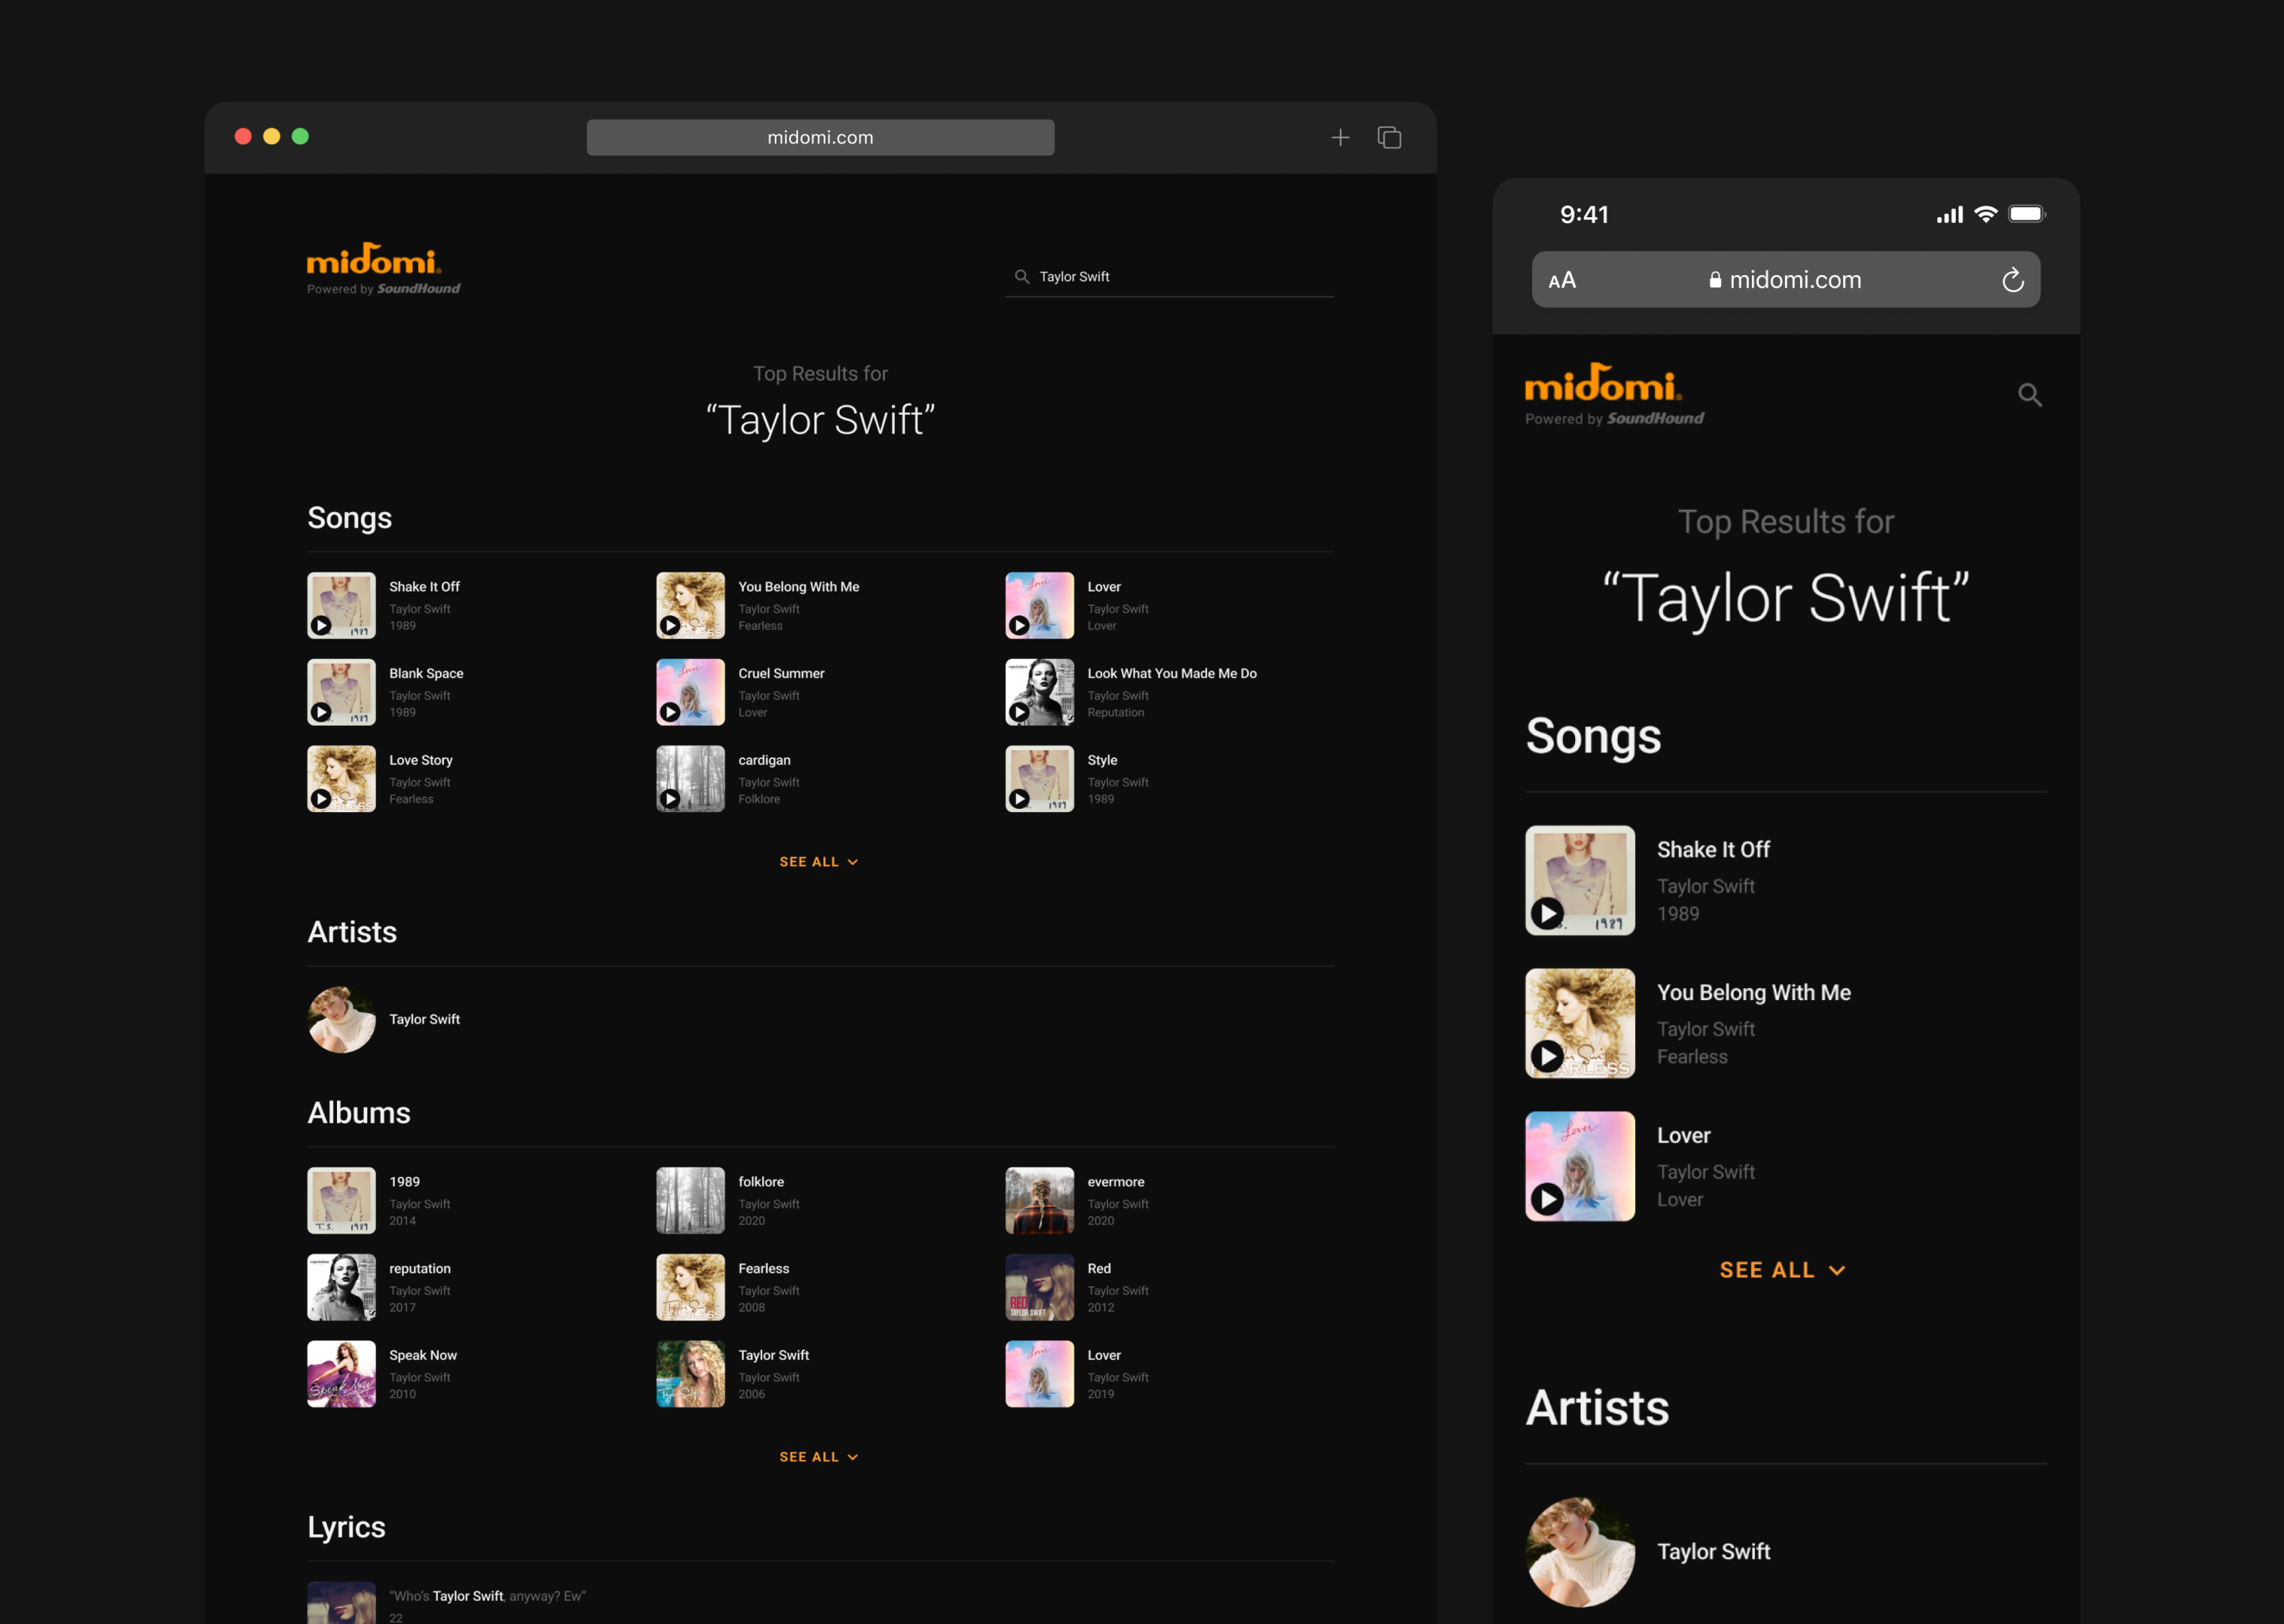This screenshot has height=1624, width=2284.
Task: Click Style song title
Action: coord(1102,760)
